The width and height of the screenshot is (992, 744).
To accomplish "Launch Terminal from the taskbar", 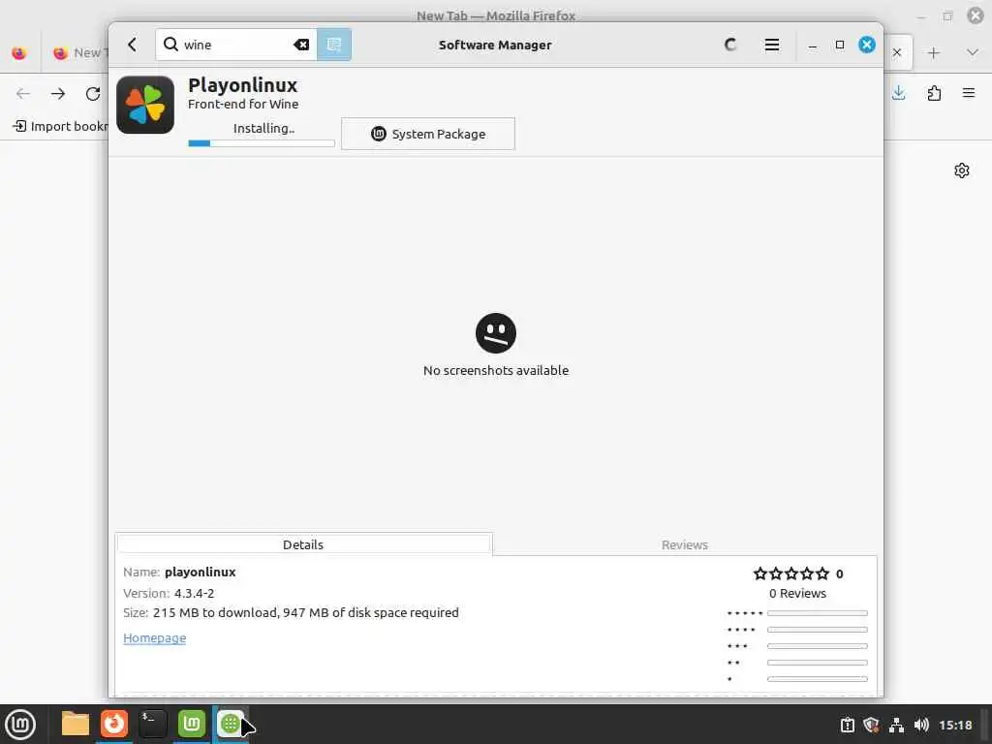I will (152, 724).
